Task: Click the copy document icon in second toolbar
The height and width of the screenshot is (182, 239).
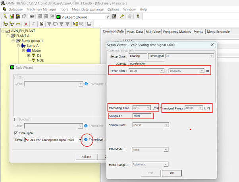Action: [x=41, y=24]
